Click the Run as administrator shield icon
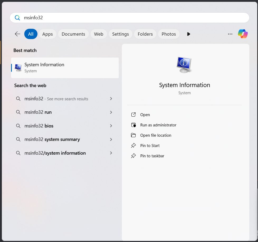This screenshot has height=242, width=258. [133, 125]
